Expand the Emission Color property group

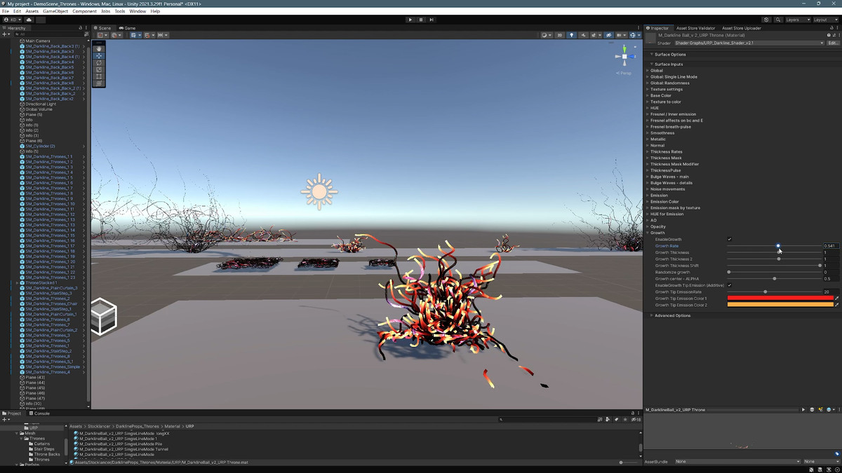pyautogui.click(x=664, y=202)
